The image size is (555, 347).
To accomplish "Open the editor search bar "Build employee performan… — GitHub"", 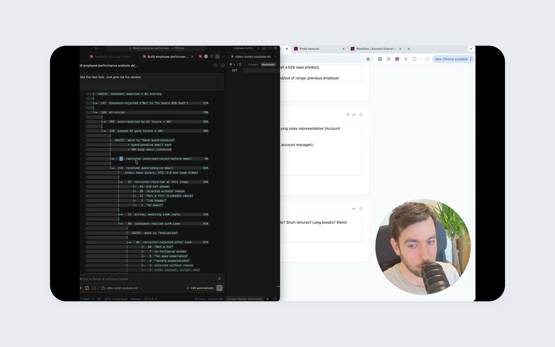I will (x=156, y=48).
